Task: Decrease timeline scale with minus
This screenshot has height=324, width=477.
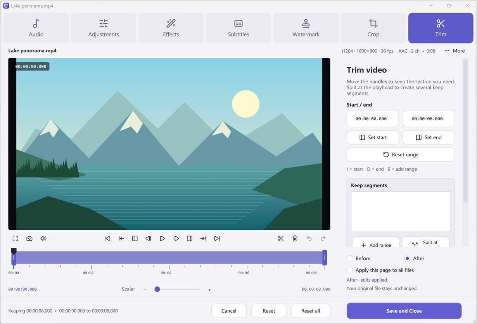Action: click(x=145, y=289)
